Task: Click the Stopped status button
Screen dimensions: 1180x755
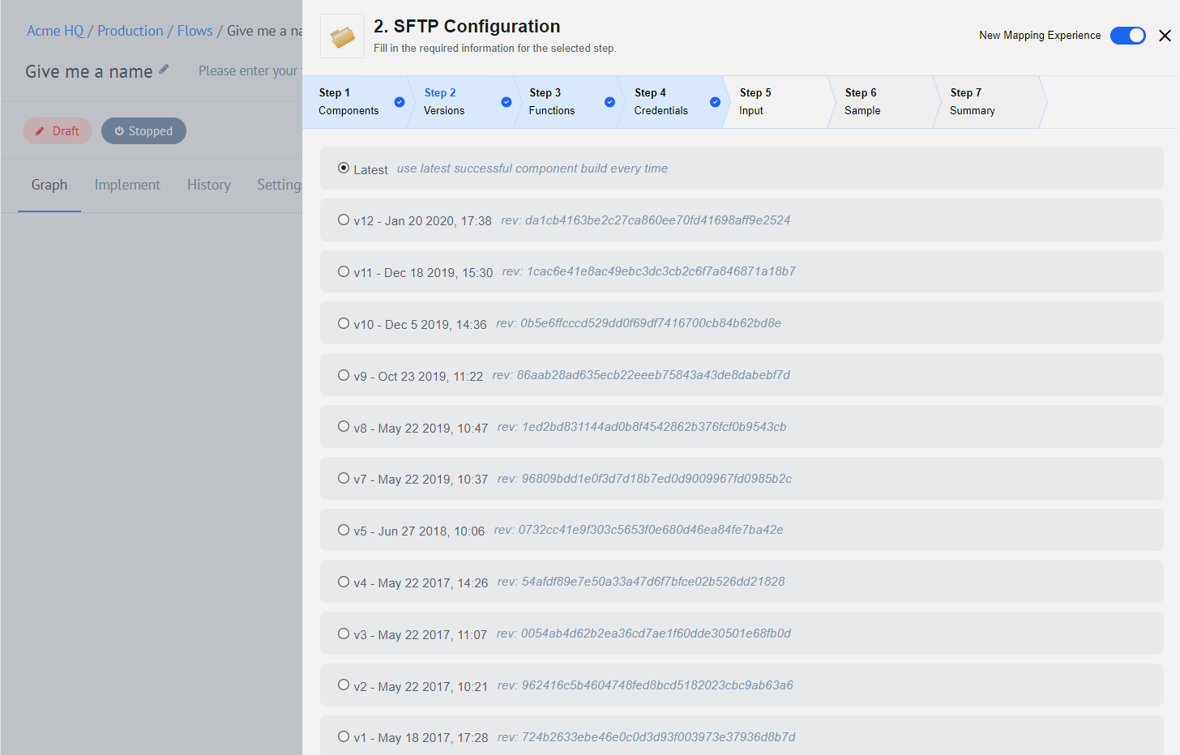Action: [x=143, y=131]
